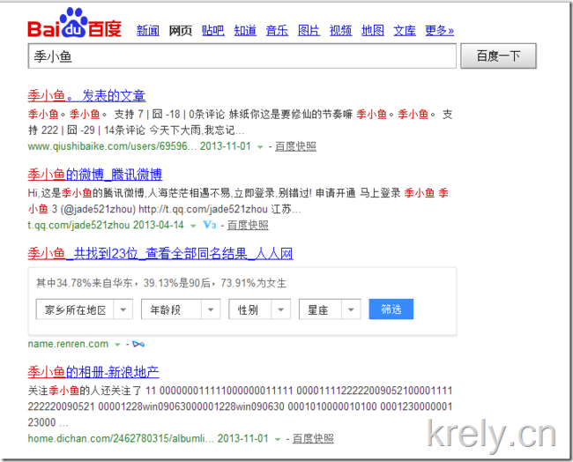This screenshot has width=573, height=462.
Task: Open the 家乡所在地区 dropdown
Action: [84, 309]
